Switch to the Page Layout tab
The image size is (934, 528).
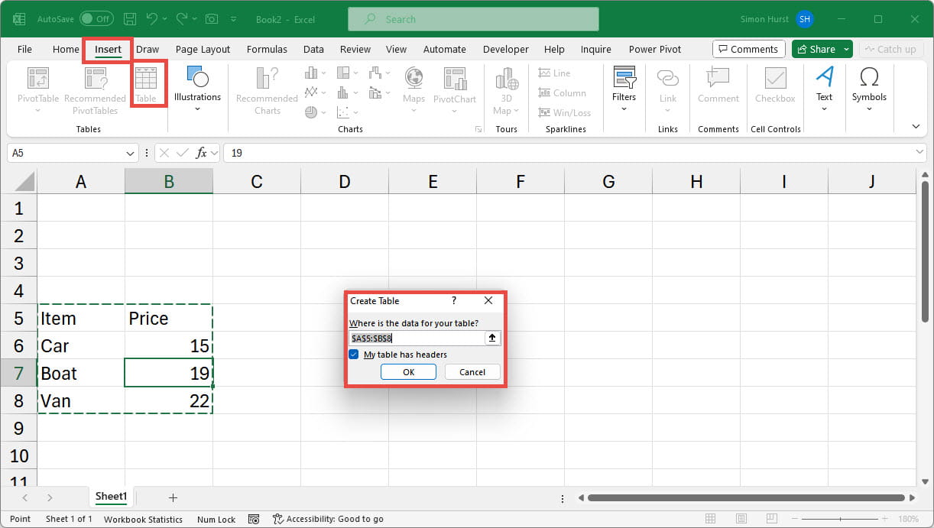(x=203, y=49)
